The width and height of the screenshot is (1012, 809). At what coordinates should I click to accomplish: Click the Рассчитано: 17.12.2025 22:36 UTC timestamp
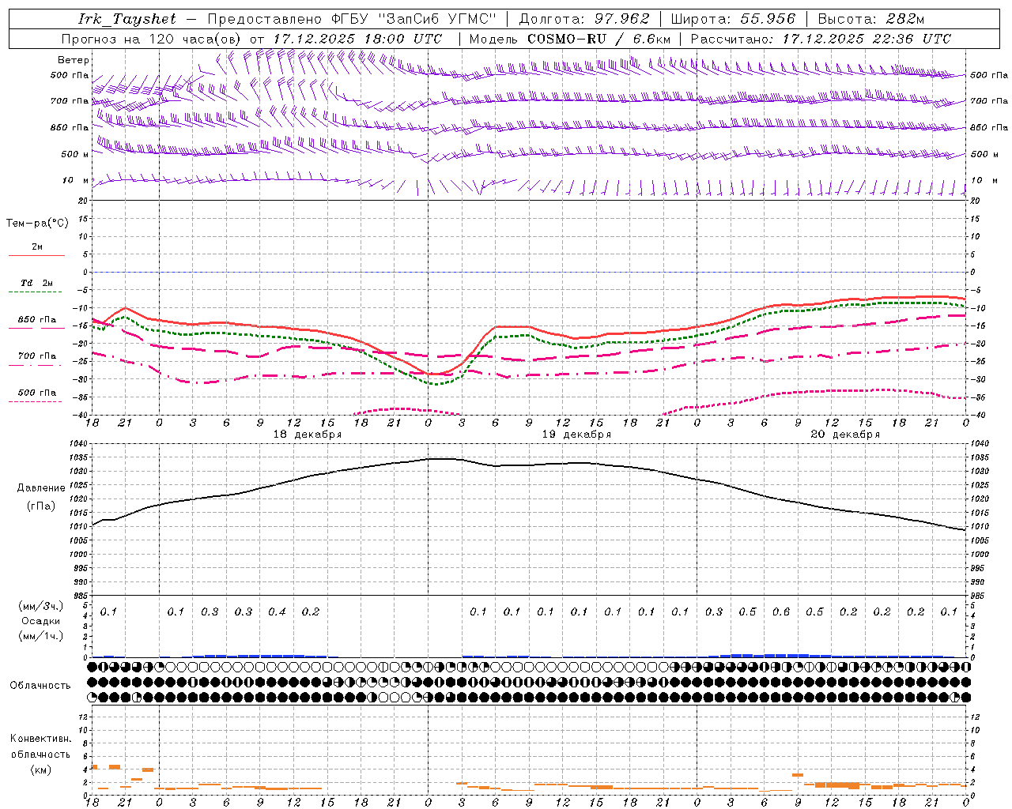click(x=821, y=39)
